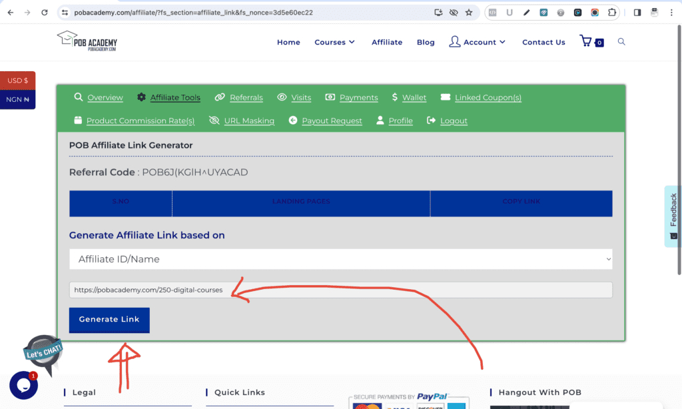Click the Payout Request arrow icon
Viewport: 682px width, 409px height.
[293, 120]
